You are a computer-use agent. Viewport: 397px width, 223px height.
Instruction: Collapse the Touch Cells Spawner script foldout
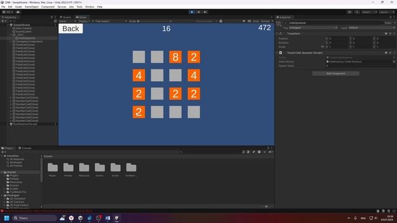(x=277, y=53)
